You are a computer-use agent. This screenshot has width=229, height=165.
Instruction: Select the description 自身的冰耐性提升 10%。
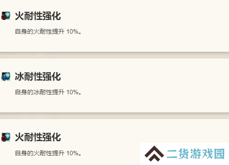[48, 92]
